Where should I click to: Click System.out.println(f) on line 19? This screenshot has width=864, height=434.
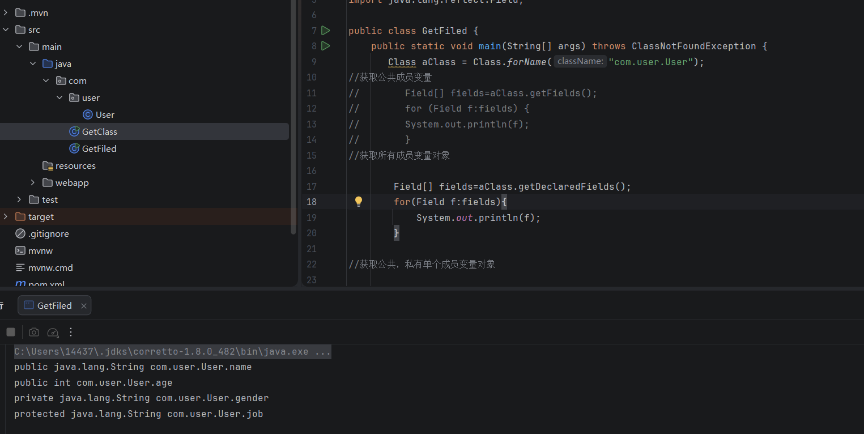(478, 218)
